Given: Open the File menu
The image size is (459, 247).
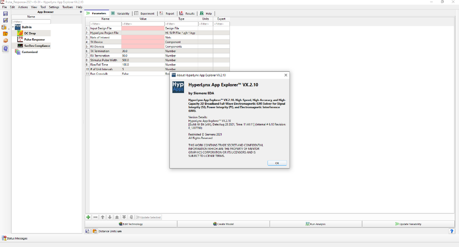Looking at the screenshot, I should pos(4,7).
